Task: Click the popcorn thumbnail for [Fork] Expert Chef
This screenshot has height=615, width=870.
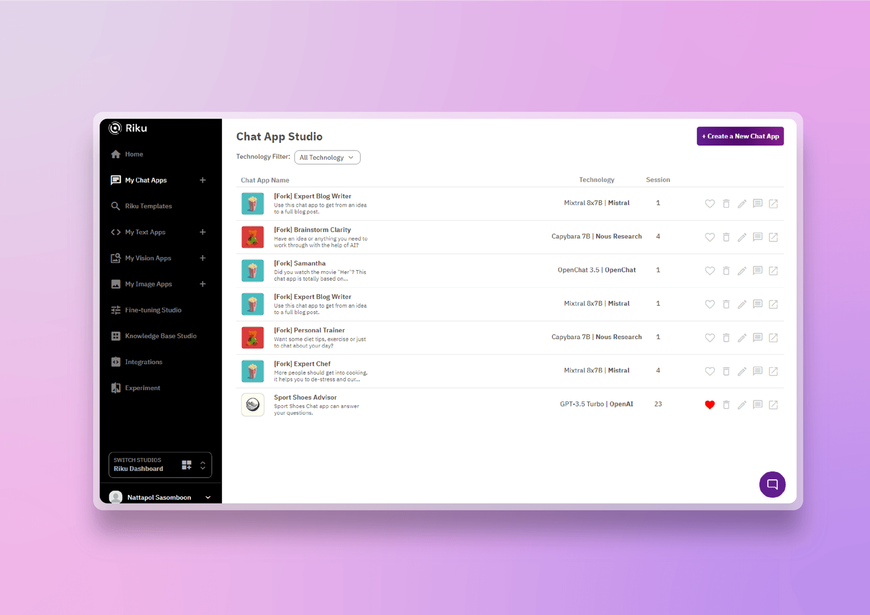Action: coord(252,371)
